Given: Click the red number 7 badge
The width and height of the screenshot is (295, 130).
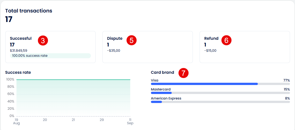Looking at the screenshot, I should click(183, 73).
